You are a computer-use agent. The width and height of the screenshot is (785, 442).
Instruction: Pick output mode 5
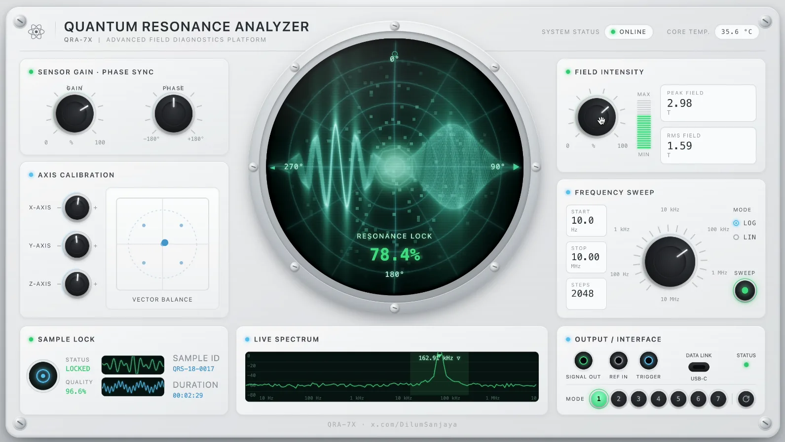678,399
